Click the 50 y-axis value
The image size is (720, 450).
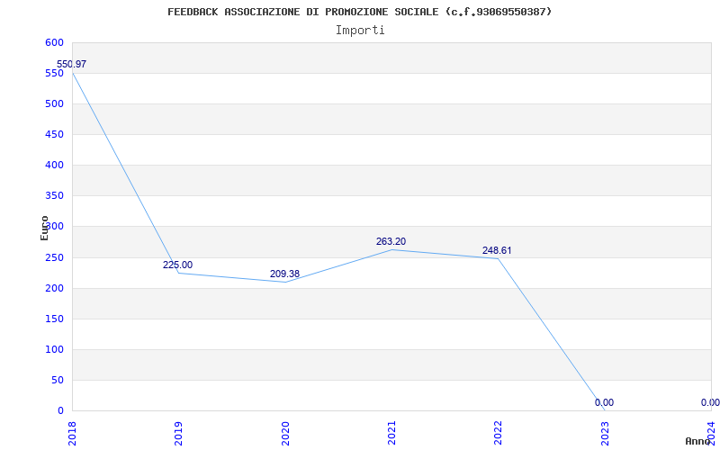click(58, 380)
